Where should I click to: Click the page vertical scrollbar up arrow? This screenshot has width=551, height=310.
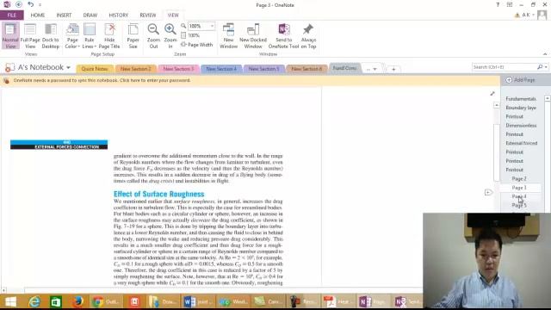496,105
